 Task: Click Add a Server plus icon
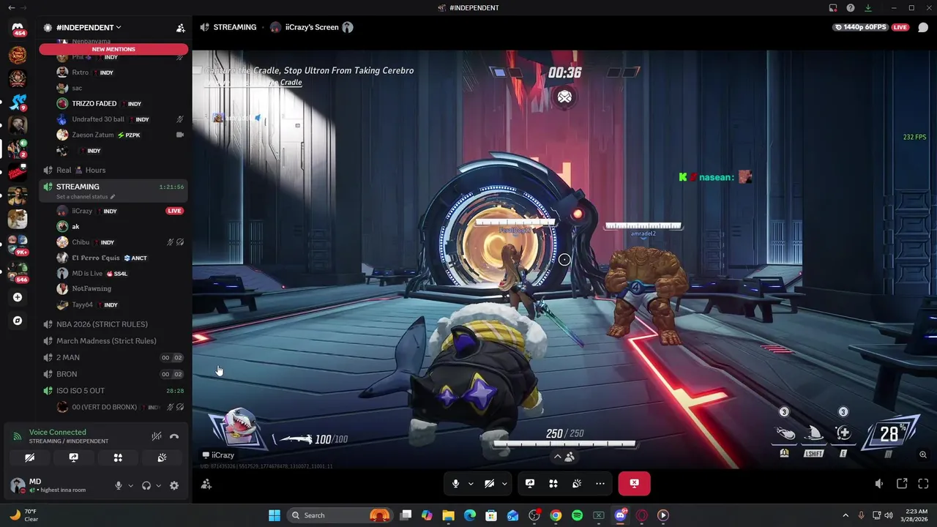[18, 297]
